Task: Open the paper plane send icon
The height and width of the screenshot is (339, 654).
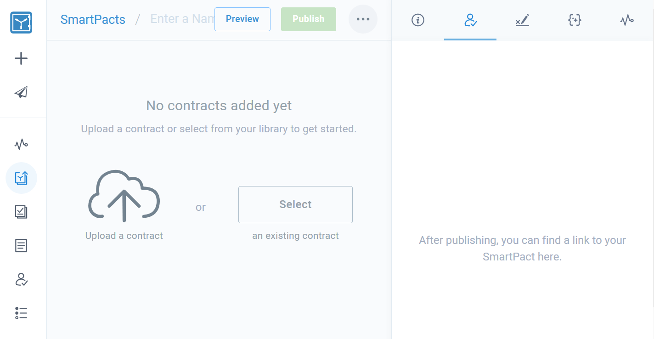Action: point(21,92)
